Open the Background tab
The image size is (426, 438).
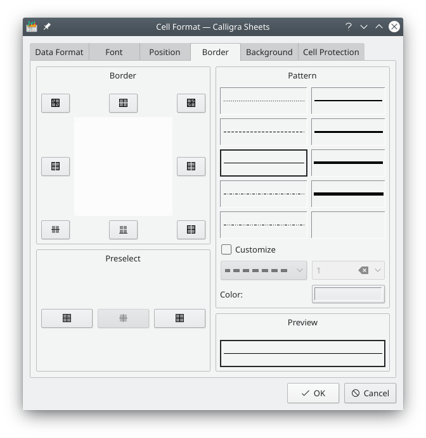(269, 52)
